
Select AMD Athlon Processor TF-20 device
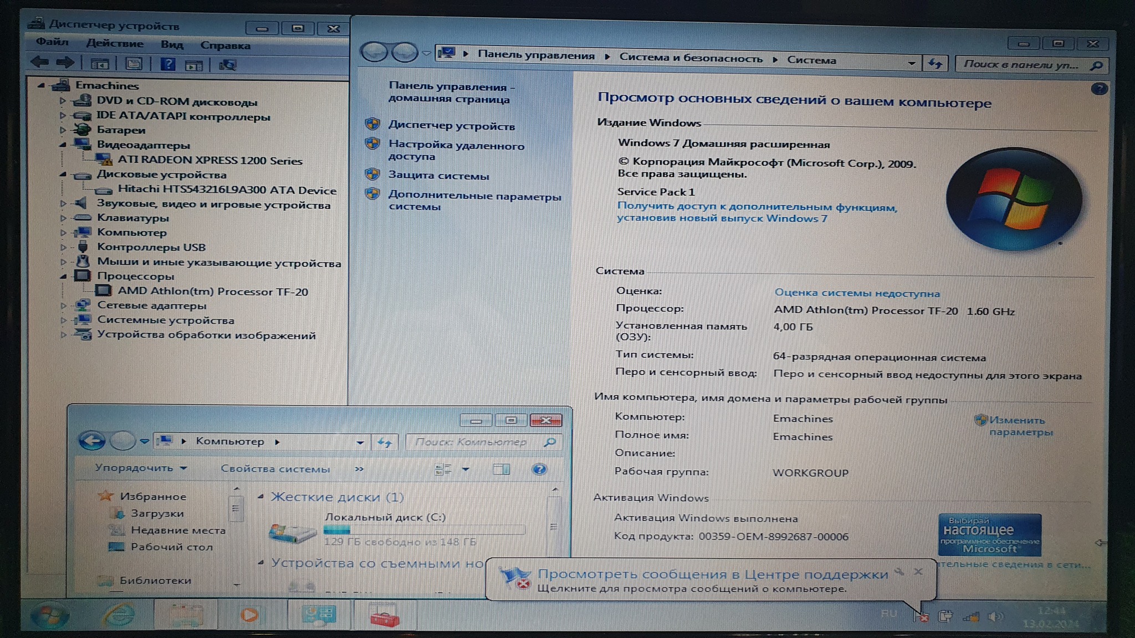(213, 291)
